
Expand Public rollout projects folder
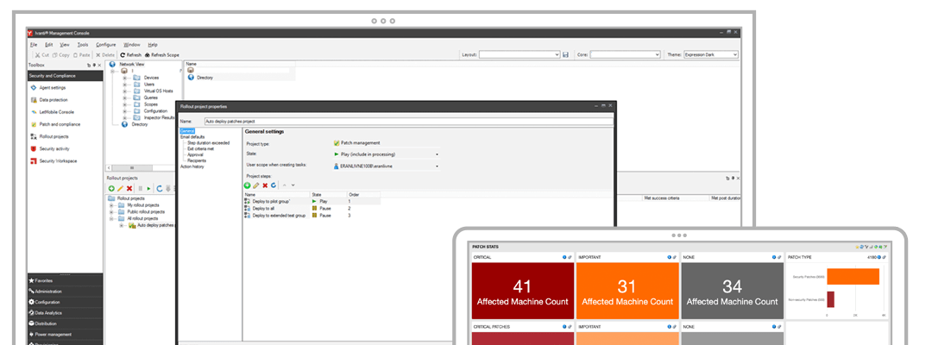111,211
